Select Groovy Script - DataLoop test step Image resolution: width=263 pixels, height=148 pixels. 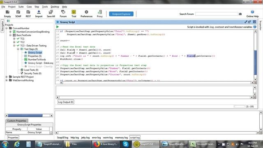[40, 63]
